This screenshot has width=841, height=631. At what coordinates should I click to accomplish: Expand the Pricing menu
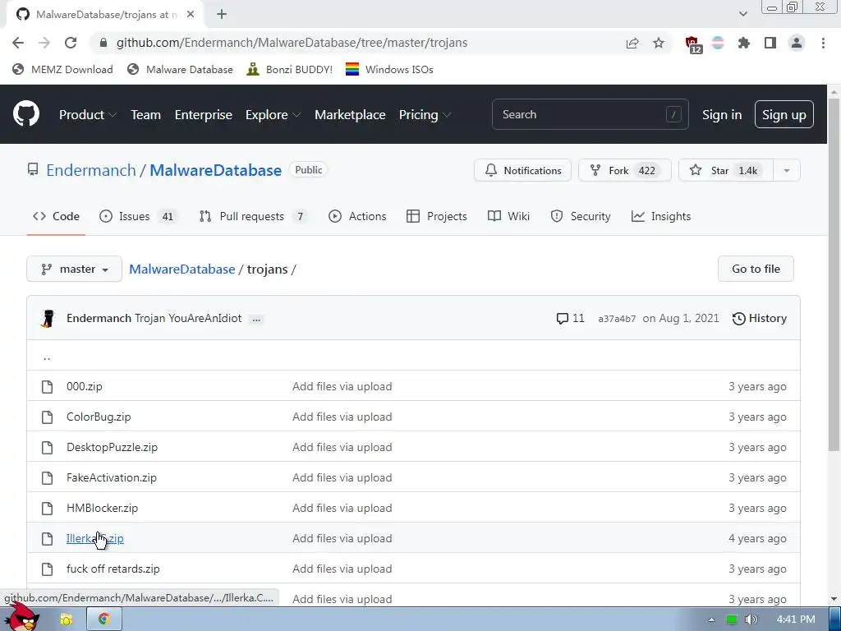pos(425,115)
